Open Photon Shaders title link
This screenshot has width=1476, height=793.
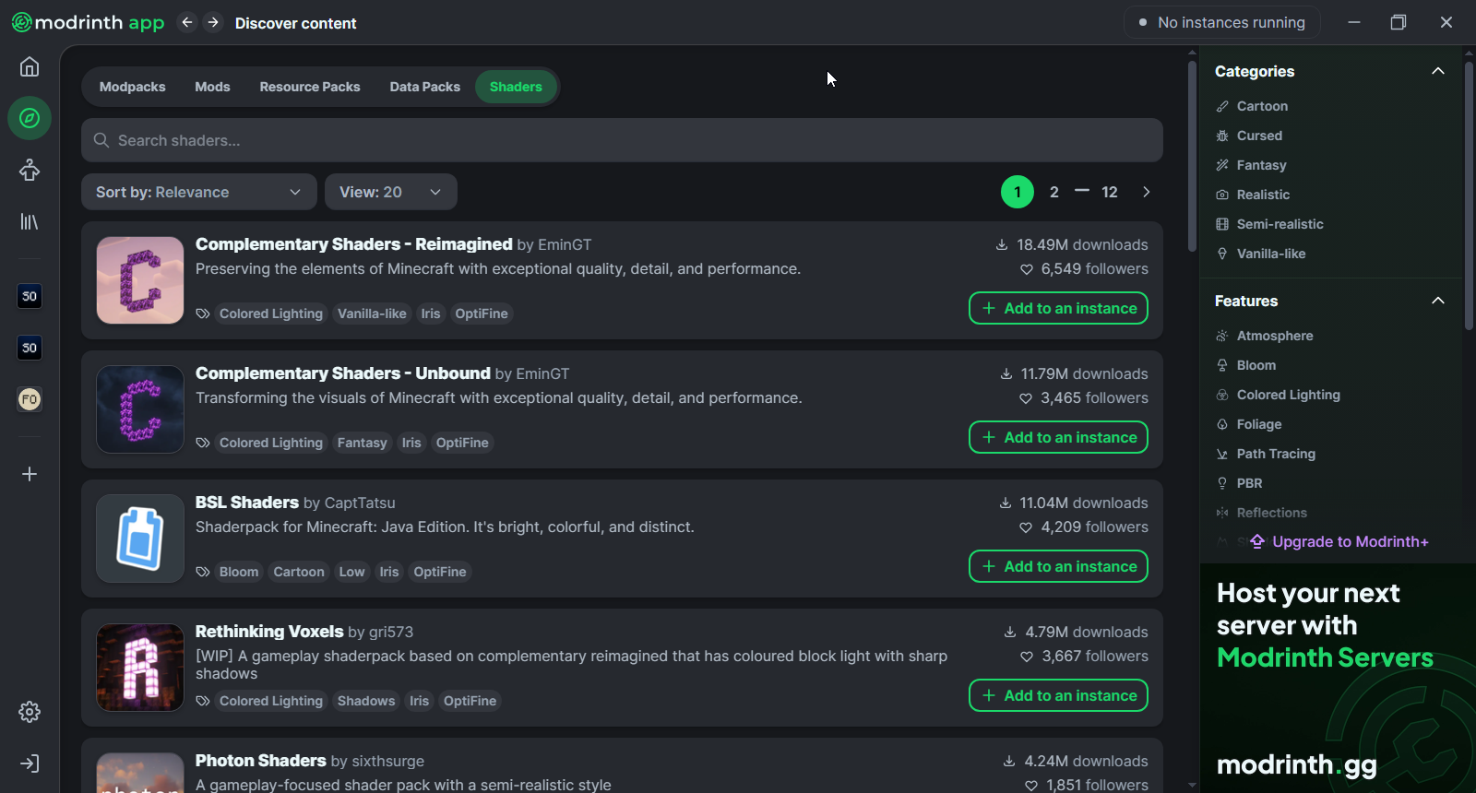(x=261, y=761)
